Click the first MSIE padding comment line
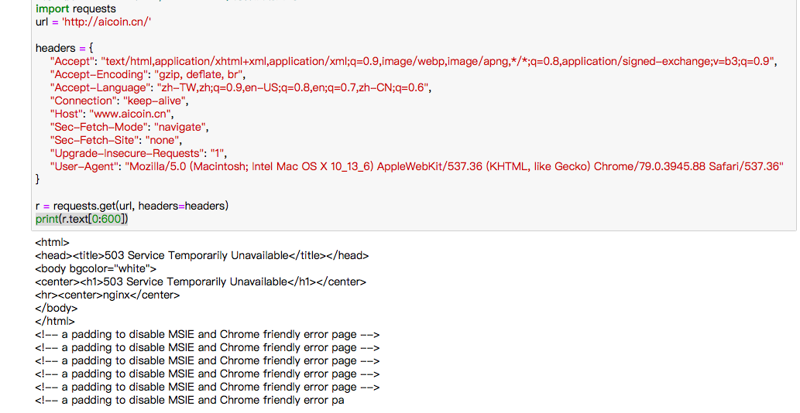The height and width of the screenshot is (413, 800). [x=208, y=335]
